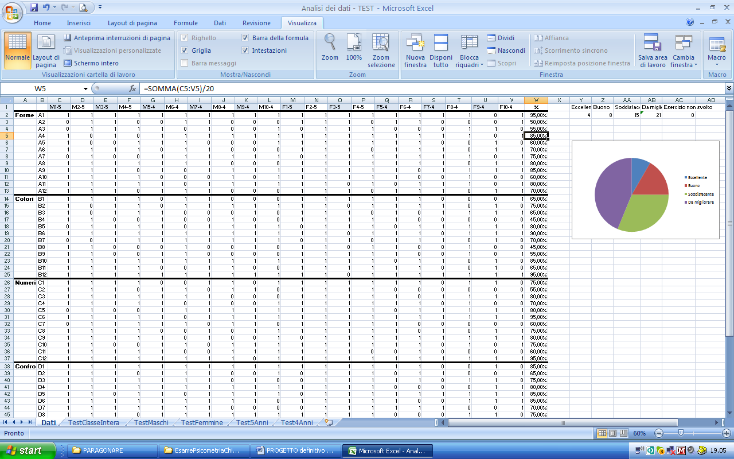Hide the window with Nascondi
The image size is (734, 459).
(506, 50)
